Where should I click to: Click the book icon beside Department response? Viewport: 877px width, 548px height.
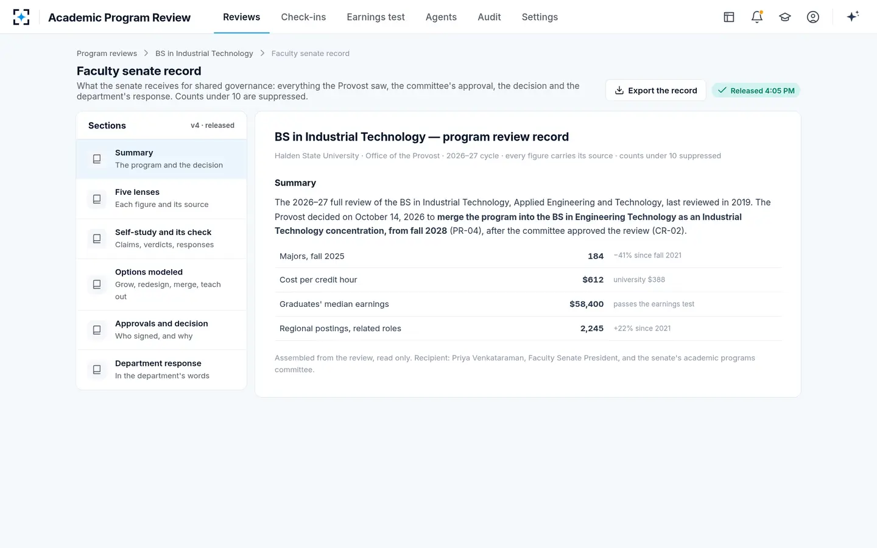97,370
